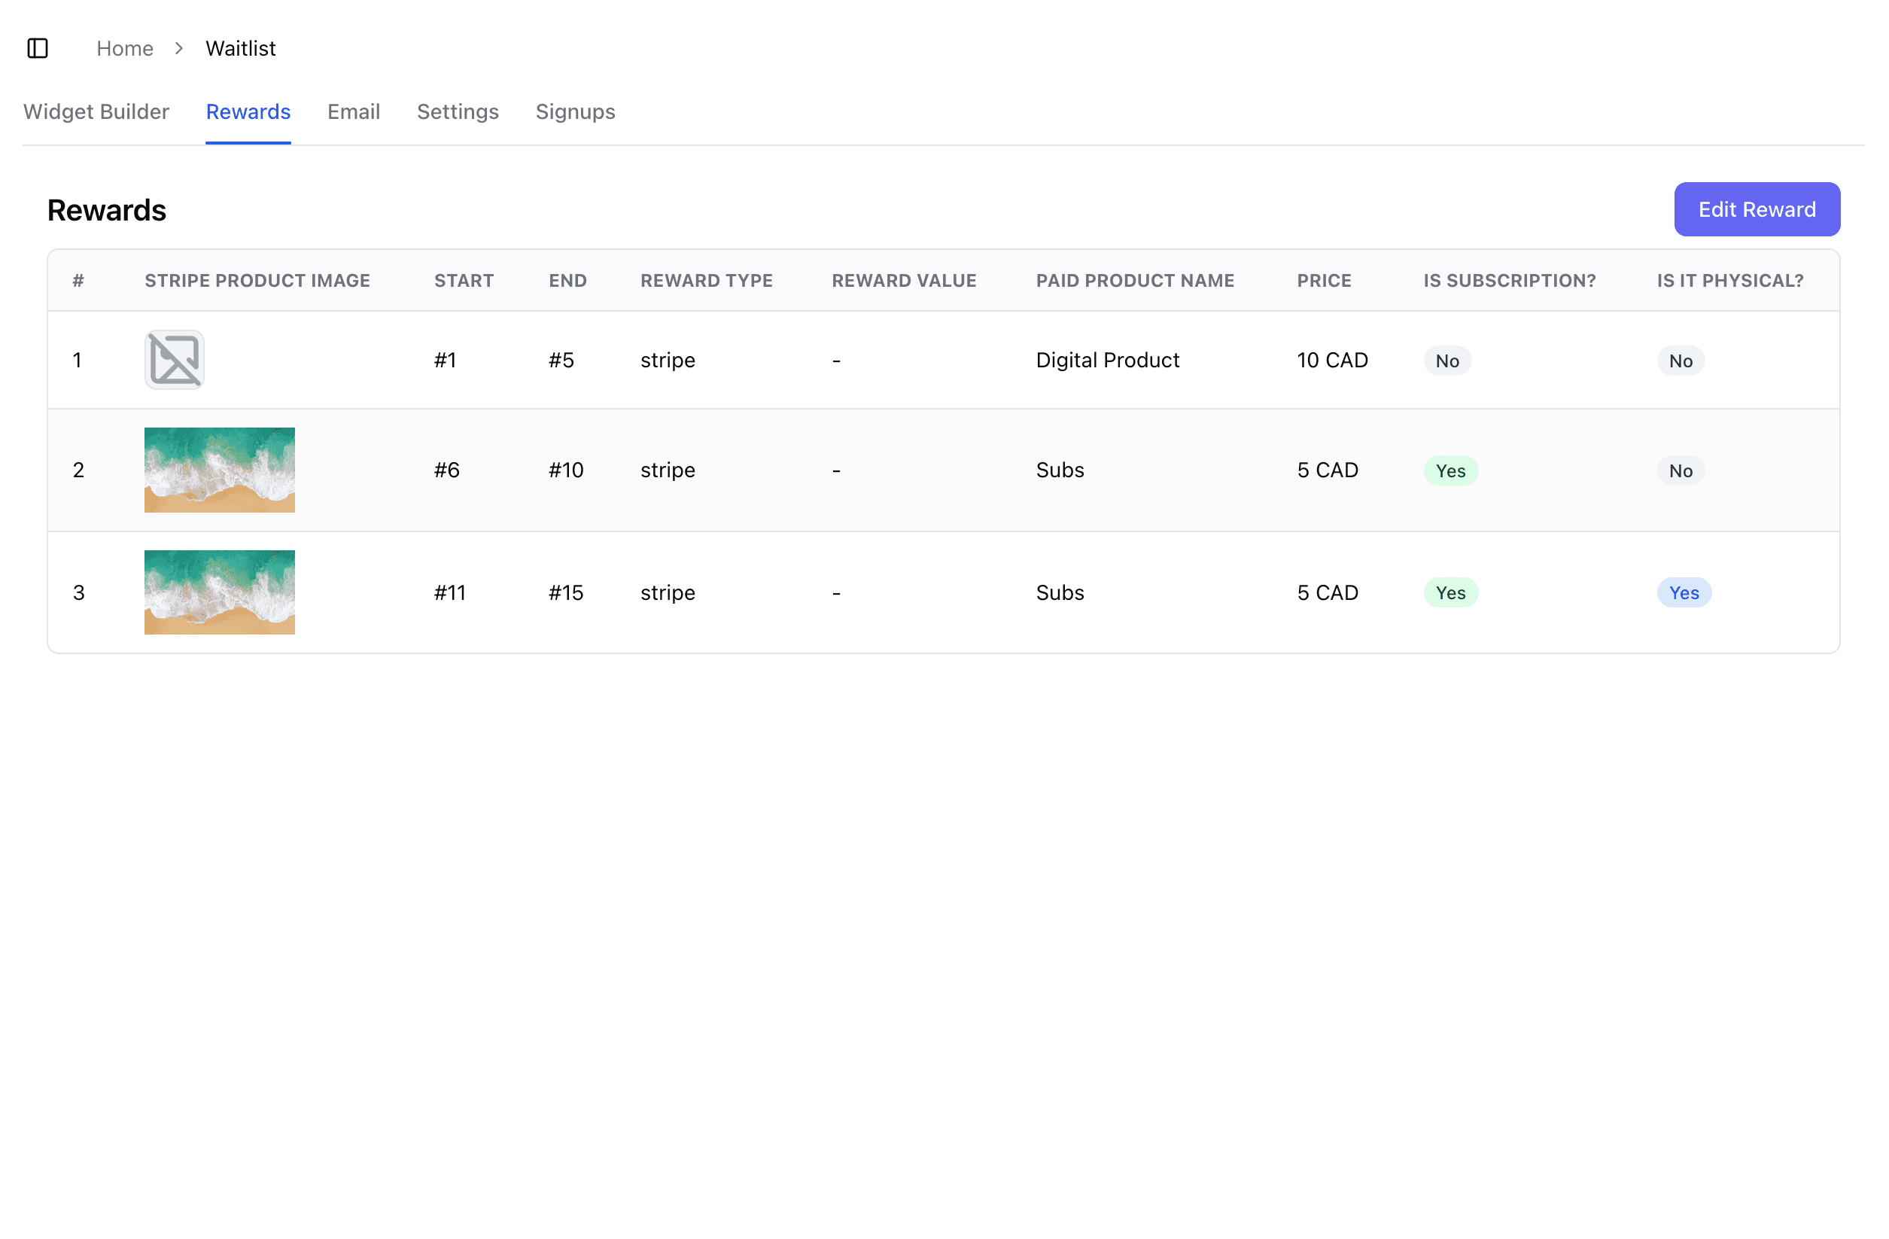Open the Email tab

point(353,112)
